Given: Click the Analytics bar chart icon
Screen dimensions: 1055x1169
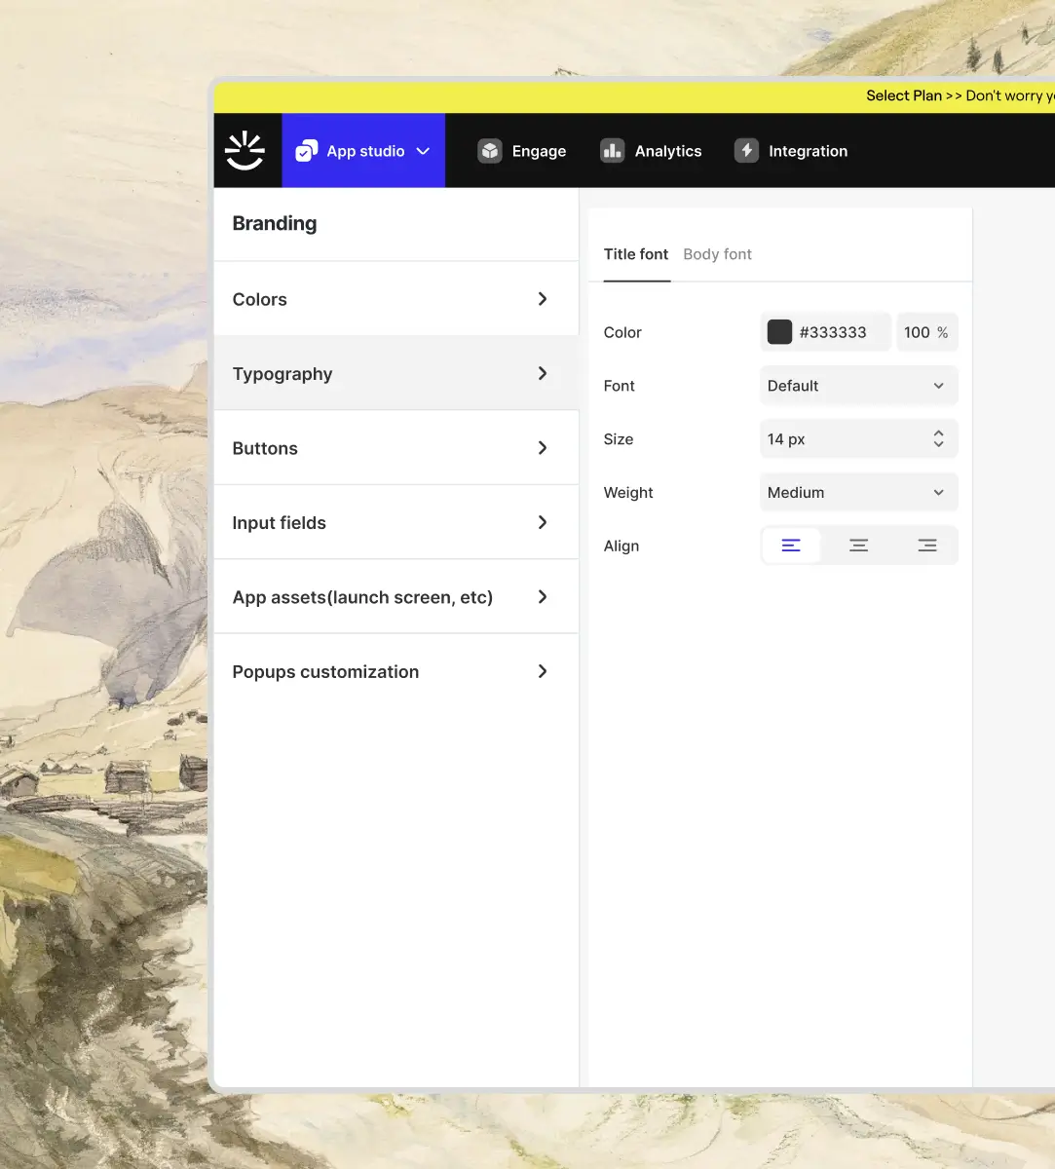Looking at the screenshot, I should point(612,151).
